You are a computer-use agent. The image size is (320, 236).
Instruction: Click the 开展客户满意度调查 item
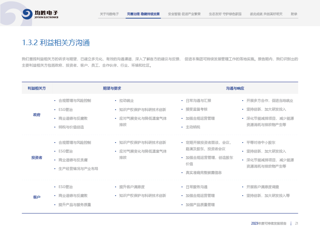(x=263, y=187)
